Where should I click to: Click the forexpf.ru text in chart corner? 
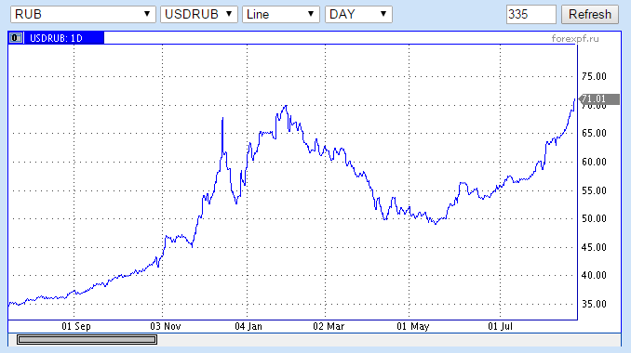pos(574,39)
